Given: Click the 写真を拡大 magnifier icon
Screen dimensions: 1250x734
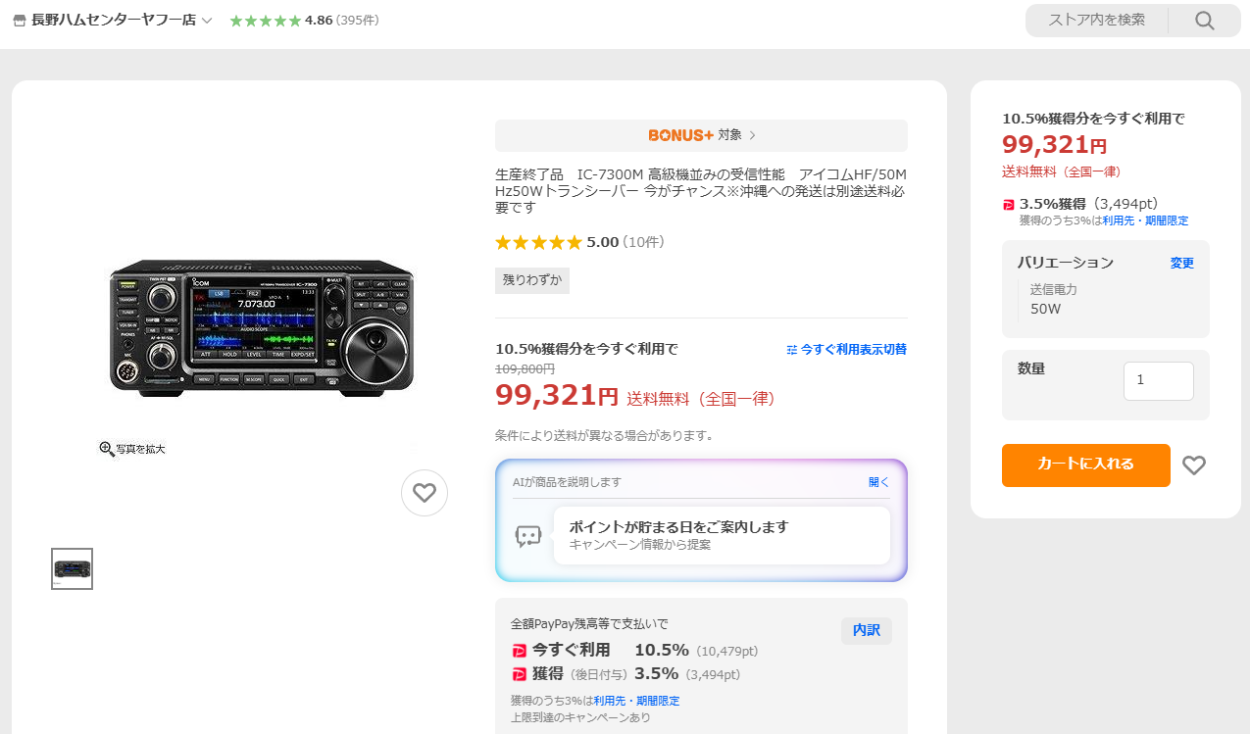Looking at the screenshot, I should 107,449.
